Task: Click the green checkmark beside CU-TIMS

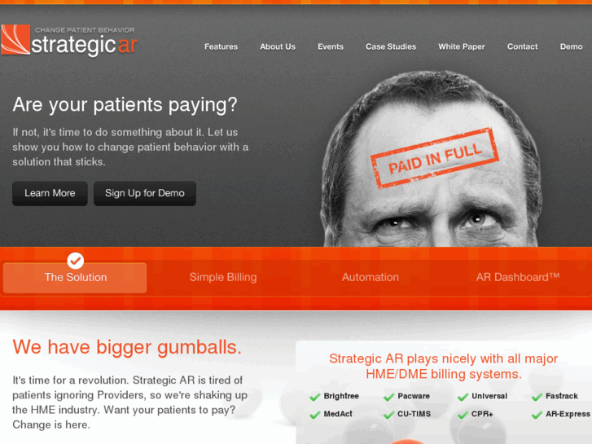Action: tap(389, 415)
